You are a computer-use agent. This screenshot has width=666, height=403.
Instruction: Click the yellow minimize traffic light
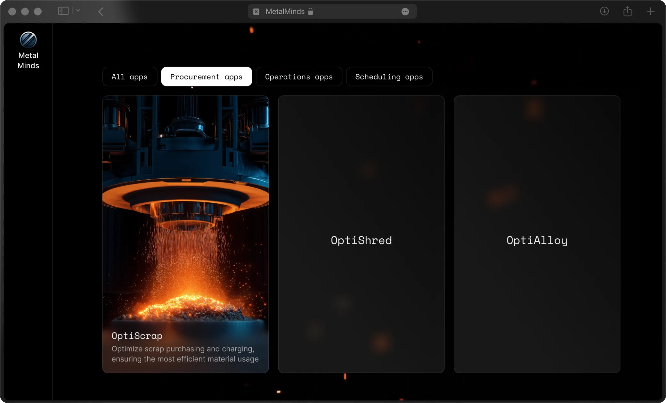(x=25, y=11)
